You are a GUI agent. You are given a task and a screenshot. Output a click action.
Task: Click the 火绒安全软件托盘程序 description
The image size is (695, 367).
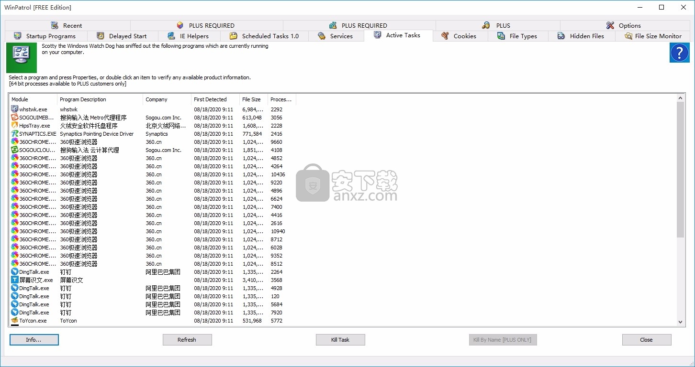tap(89, 126)
